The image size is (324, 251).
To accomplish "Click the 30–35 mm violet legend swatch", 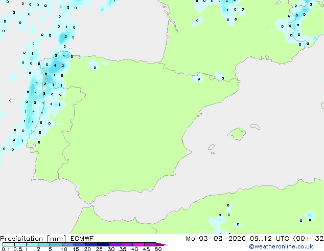I will 115,244.
